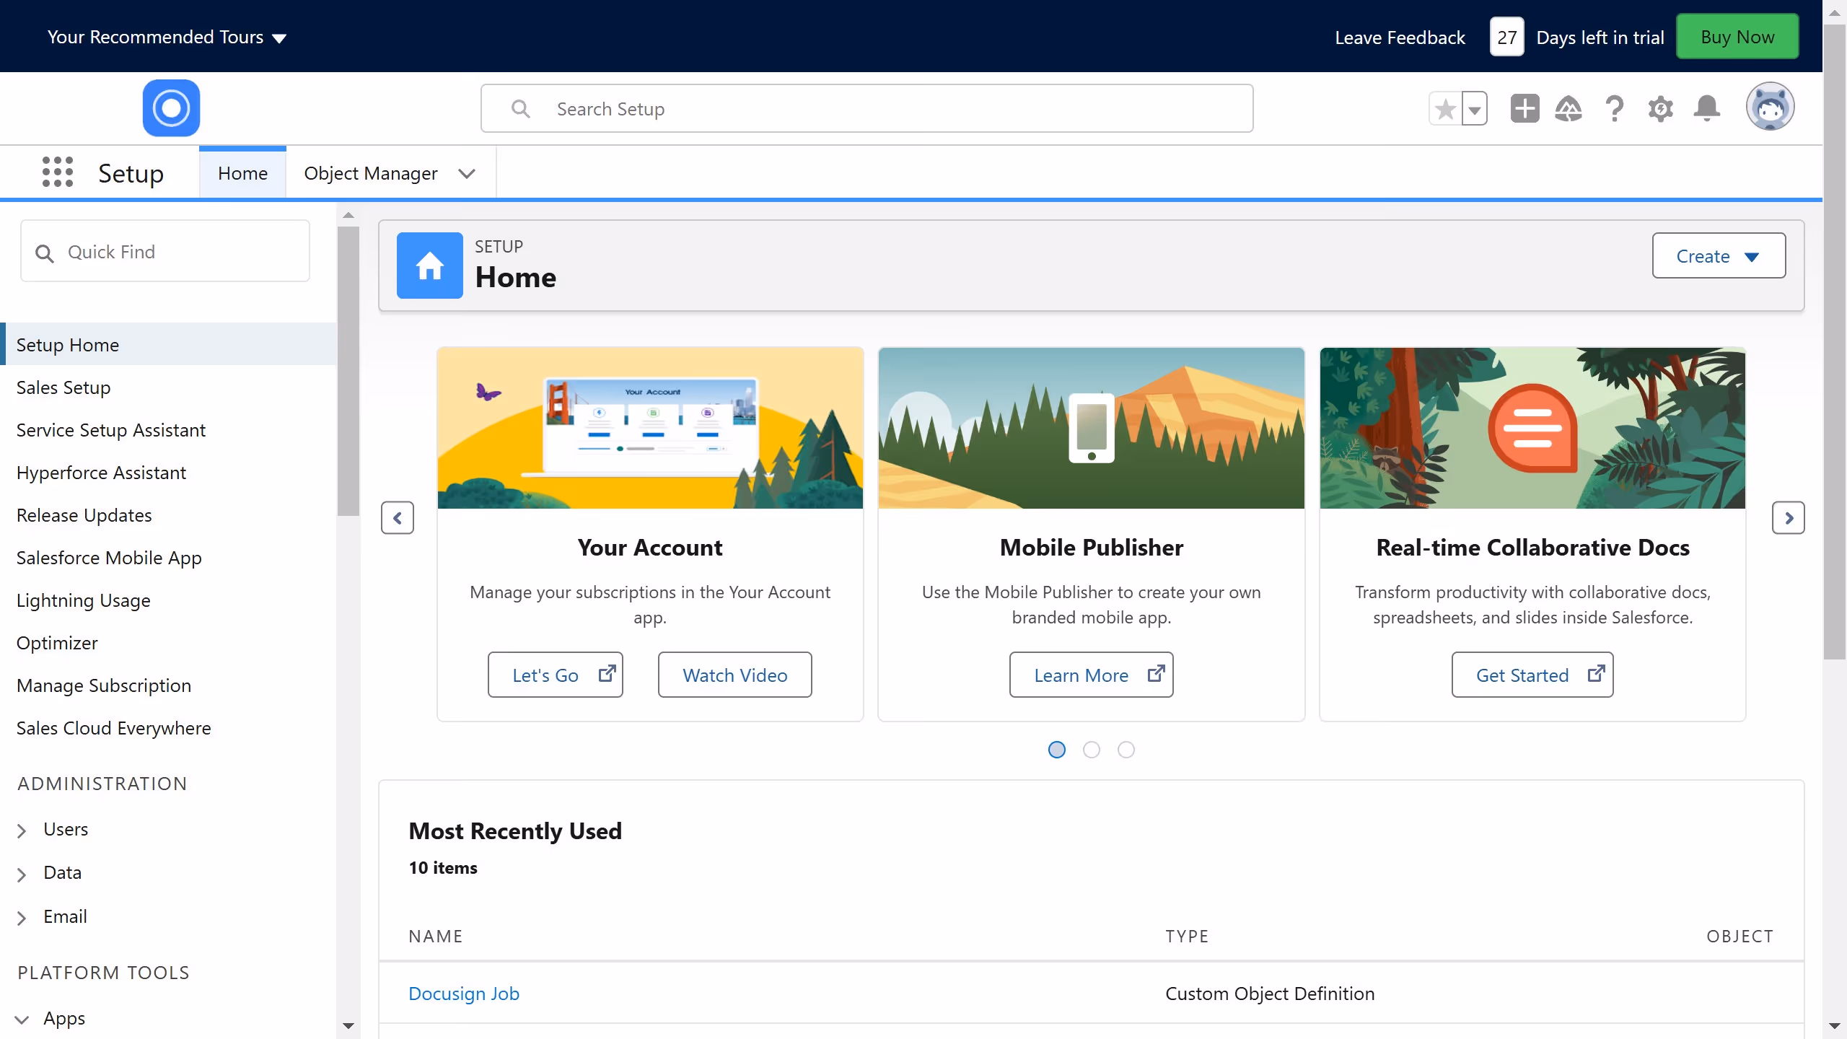Screen dimensions: 1847x1039
Task: Click the Quick Create plus icon
Action: pos(1524,108)
